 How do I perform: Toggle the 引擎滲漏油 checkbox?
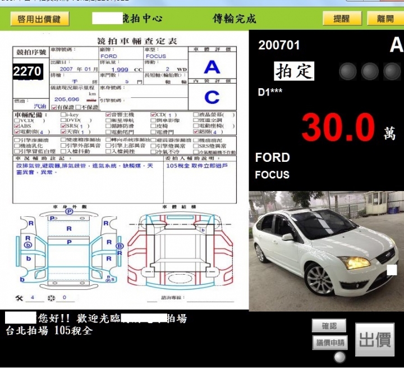click(17, 140)
